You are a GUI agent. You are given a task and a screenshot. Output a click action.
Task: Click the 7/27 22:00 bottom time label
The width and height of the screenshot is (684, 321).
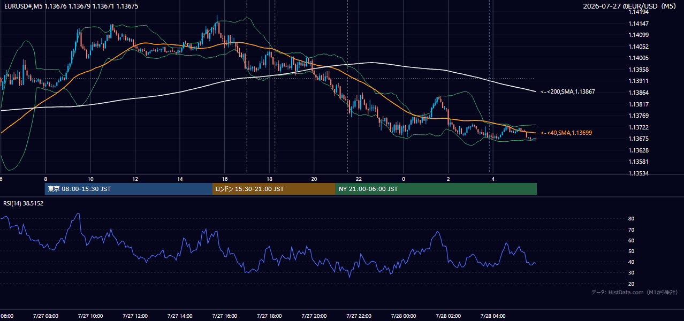pos(359,316)
